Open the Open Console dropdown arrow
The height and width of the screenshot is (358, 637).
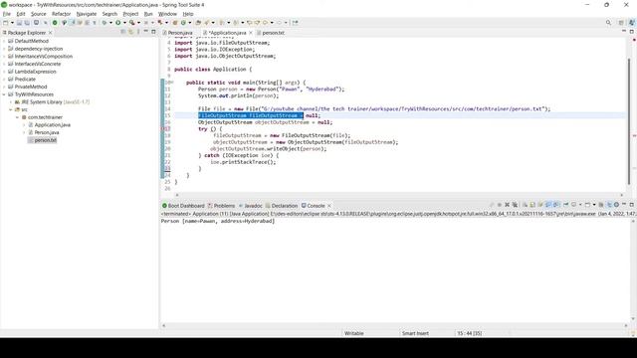tap(594, 205)
